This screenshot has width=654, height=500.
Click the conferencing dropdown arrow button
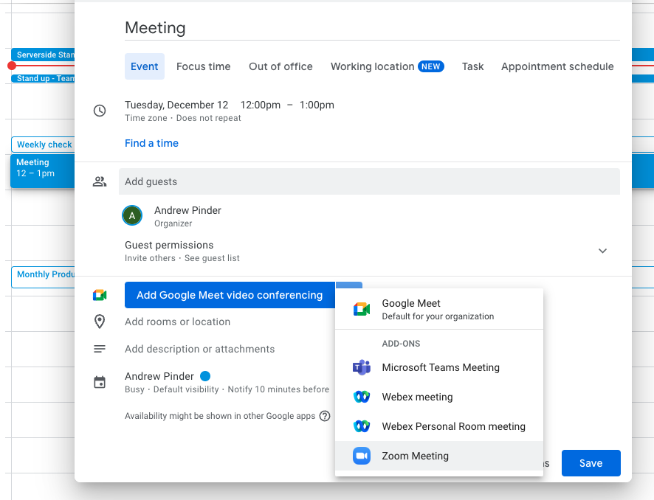(x=349, y=285)
